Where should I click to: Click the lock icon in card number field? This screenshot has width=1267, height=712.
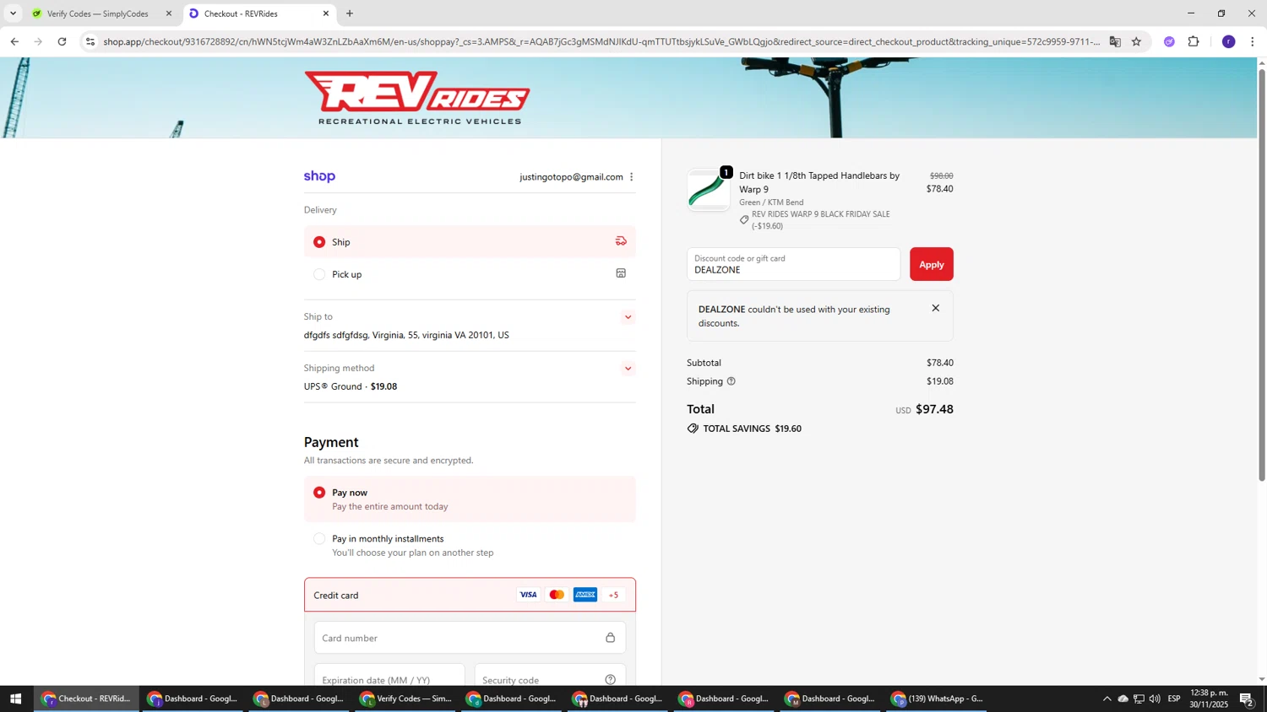pos(610,638)
